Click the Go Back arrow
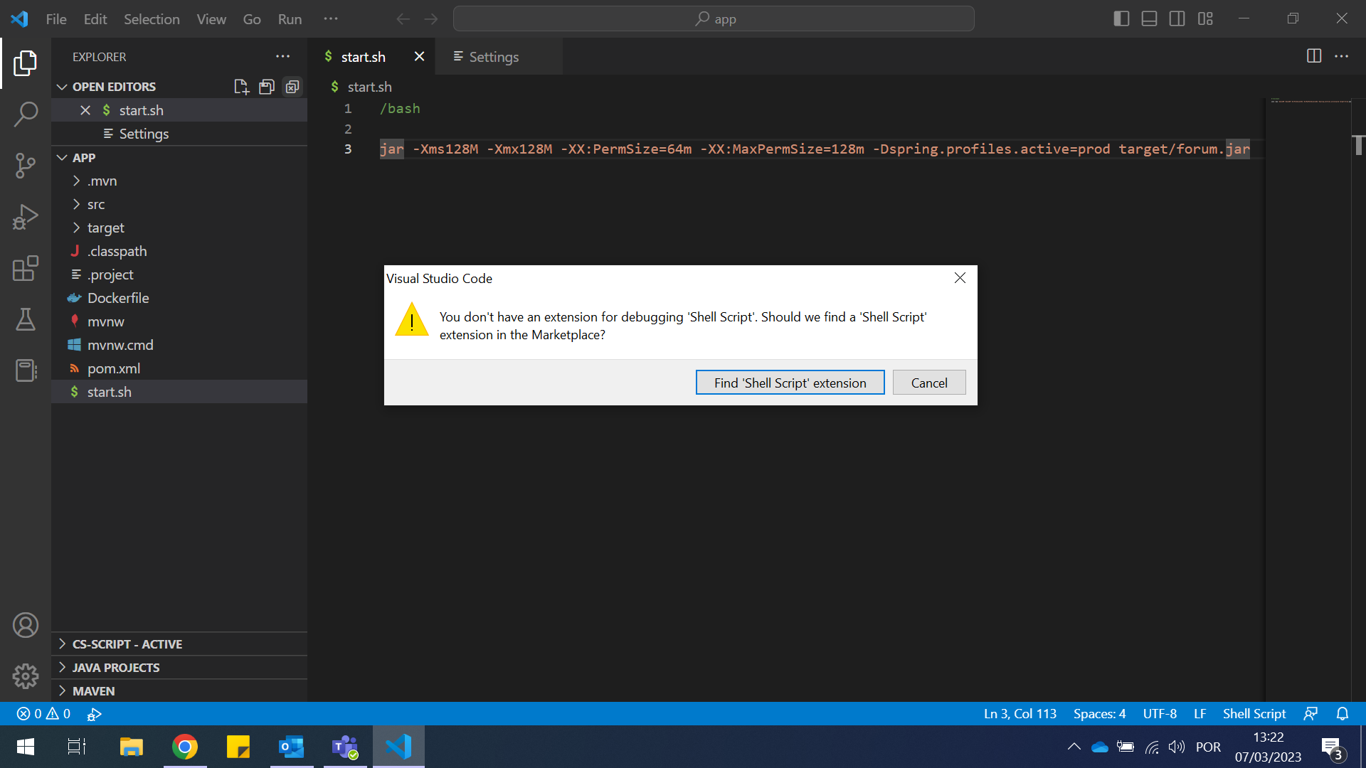The height and width of the screenshot is (768, 1366). tap(403, 19)
